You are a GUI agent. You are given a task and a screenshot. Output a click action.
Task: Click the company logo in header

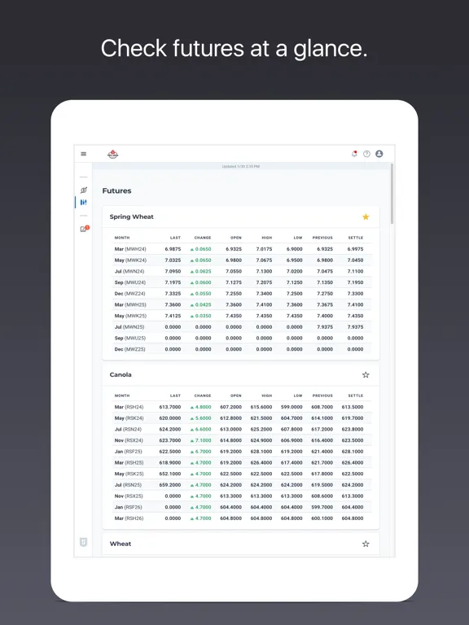click(113, 155)
